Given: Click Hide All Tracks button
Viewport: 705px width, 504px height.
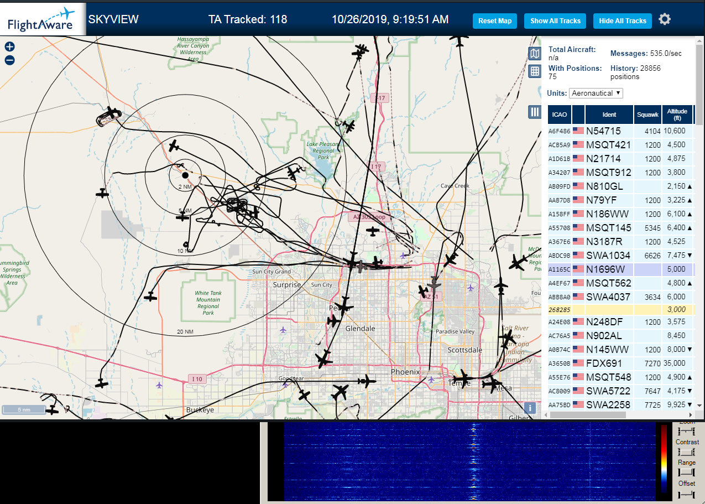Looking at the screenshot, I should tap(623, 21).
